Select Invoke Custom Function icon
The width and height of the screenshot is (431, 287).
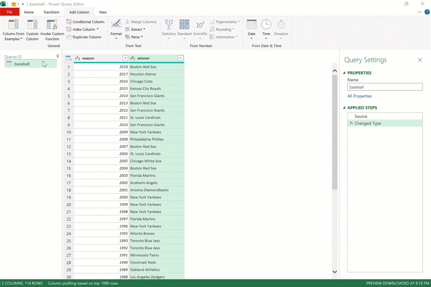[x=52, y=24]
